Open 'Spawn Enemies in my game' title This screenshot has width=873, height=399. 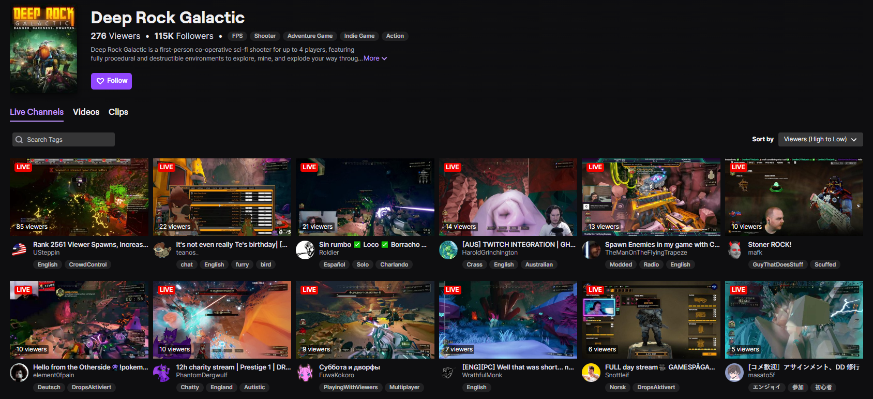pos(663,244)
